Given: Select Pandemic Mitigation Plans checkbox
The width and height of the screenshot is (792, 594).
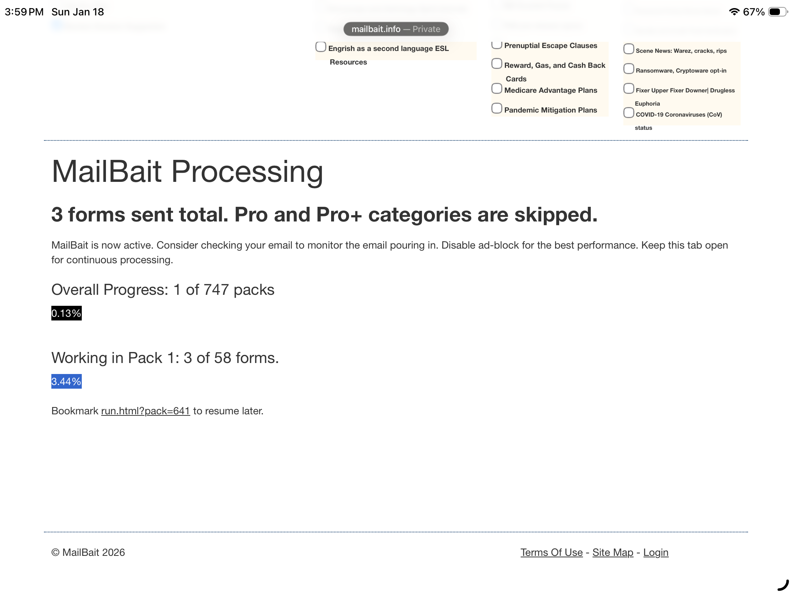Looking at the screenshot, I should point(497,109).
